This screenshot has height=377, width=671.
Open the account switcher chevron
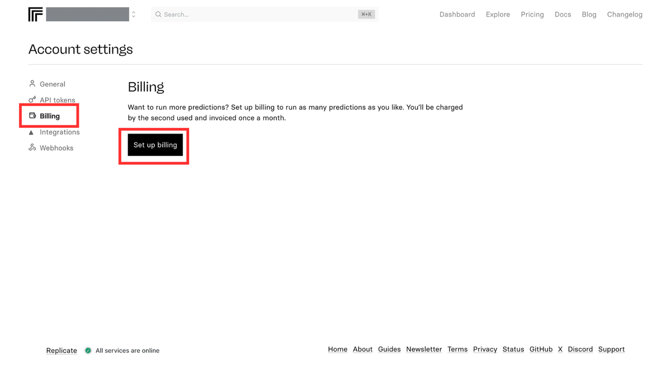tap(134, 15)
